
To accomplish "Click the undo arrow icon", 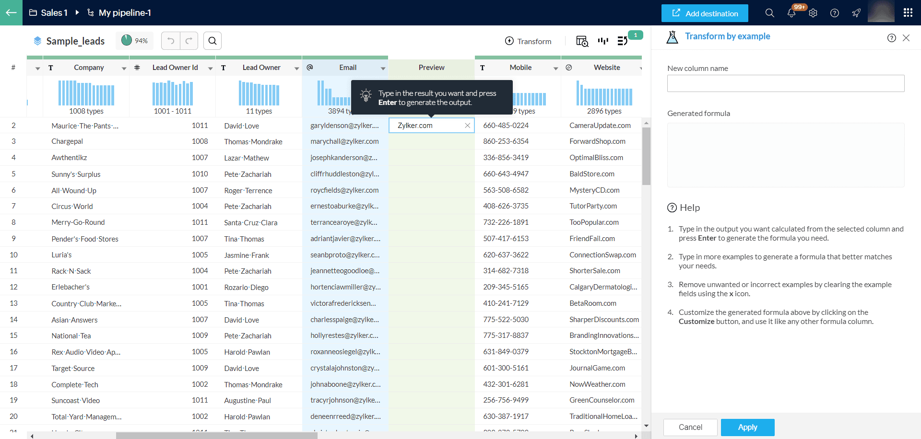I will coord(171,41).
